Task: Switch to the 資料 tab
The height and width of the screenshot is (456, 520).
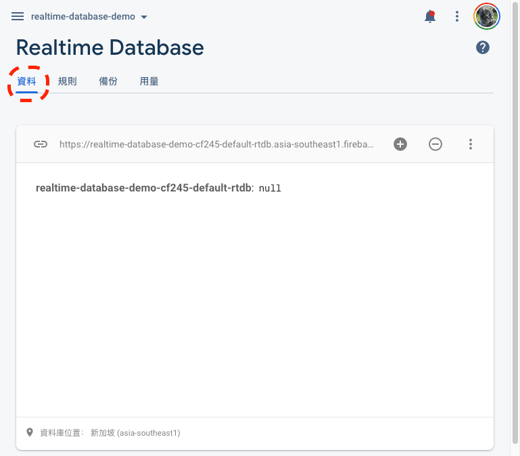Action: pos(26,81)
